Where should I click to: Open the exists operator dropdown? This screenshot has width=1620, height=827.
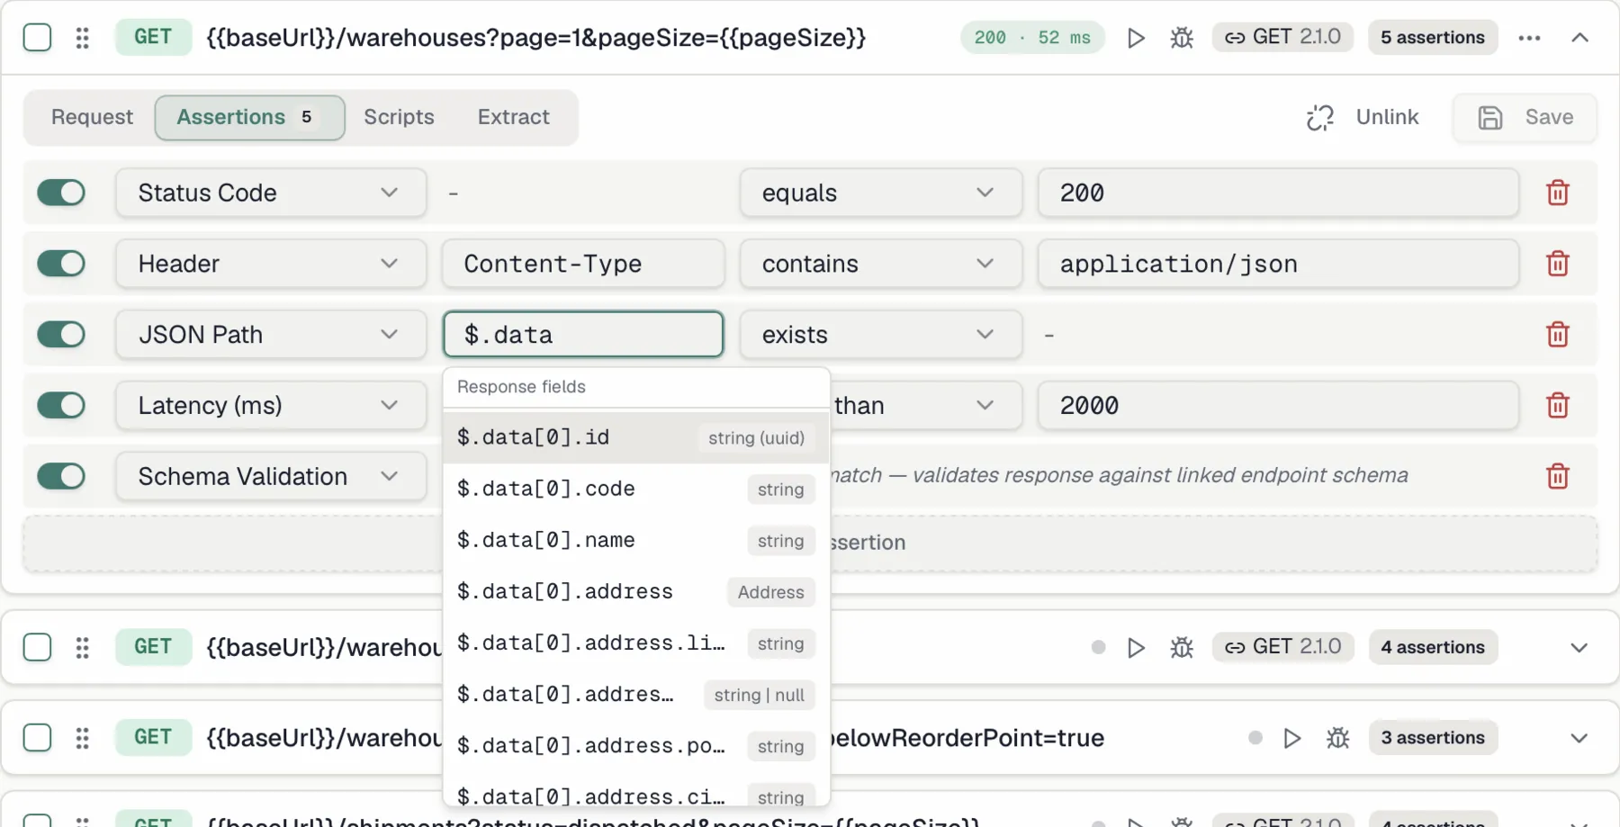point(880,335)
